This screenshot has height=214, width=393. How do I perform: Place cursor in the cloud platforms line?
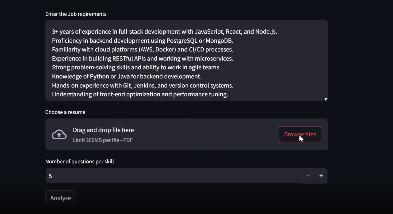pos(143,50)
